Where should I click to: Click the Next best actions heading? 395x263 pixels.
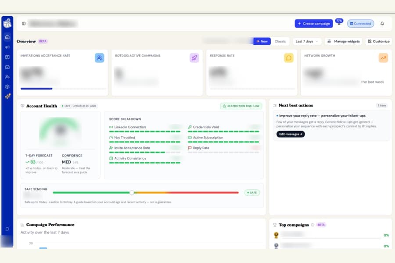click(x=296, y=105)
